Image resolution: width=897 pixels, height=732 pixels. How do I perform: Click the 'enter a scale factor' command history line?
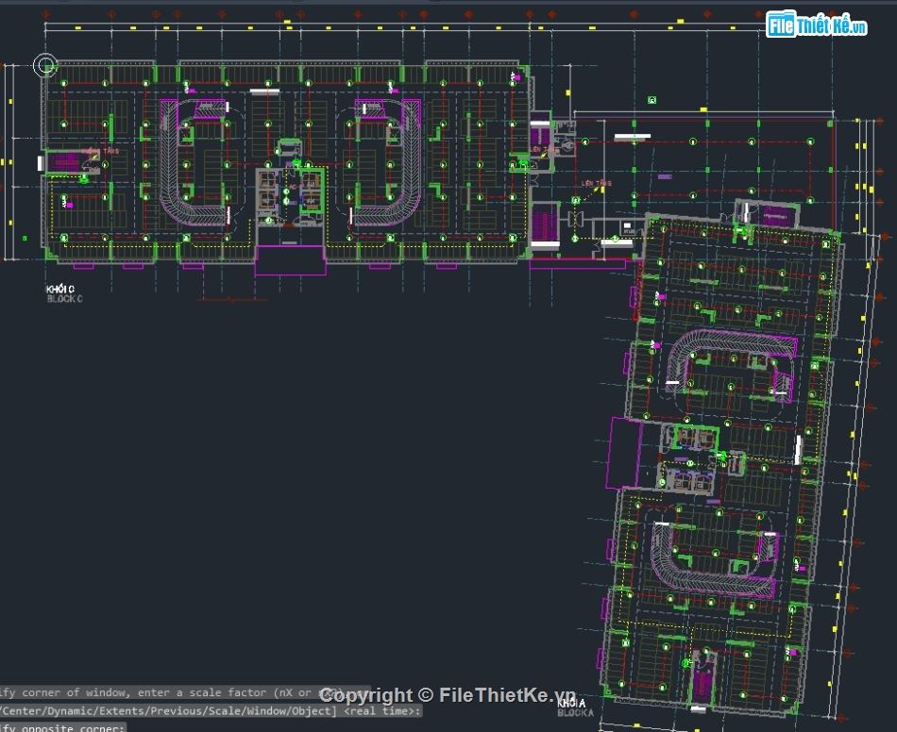tap(185, 692)
